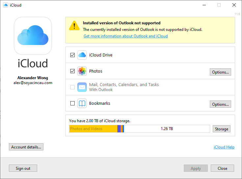Follow the Outlook and iCloud information link

point(125,36)
